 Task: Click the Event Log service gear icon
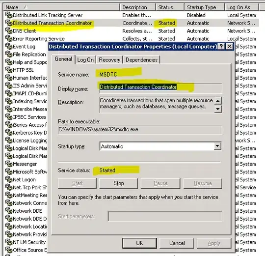pyautogui.click(x=9, y=46)
